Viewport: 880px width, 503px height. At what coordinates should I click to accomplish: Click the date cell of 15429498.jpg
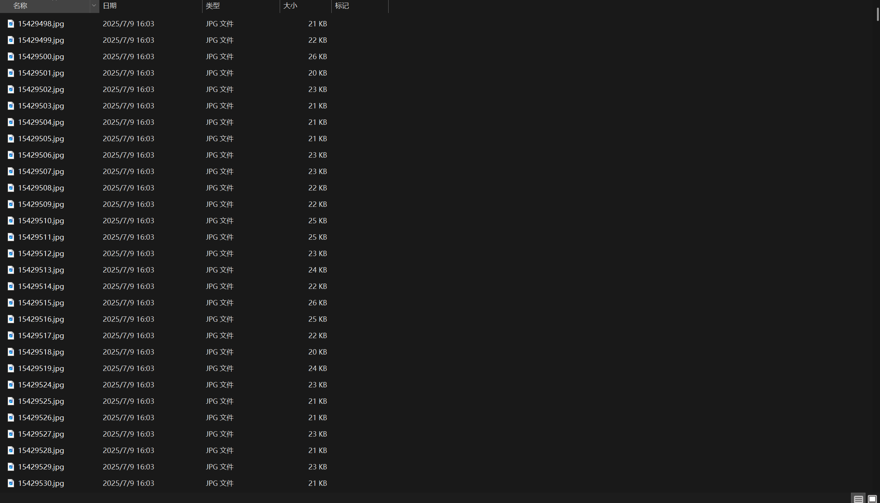click(x=128, y=24)
